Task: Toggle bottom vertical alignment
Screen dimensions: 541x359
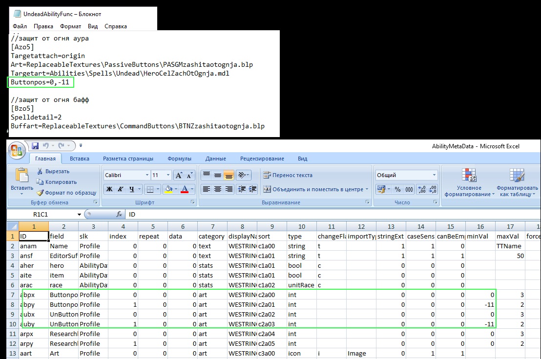Action: (229, 175)
